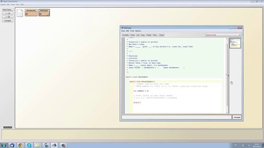Viewport: 264px width, 148px height.
Task: Open Thunderbird from the taskbar
Action: (x=12, y=145)
